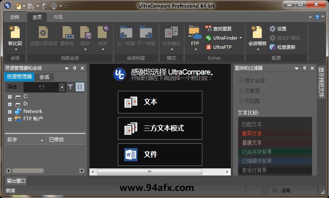Click 查找重复 find duplicates
This screenshot has width=329, height=198.
click(218, 28)
